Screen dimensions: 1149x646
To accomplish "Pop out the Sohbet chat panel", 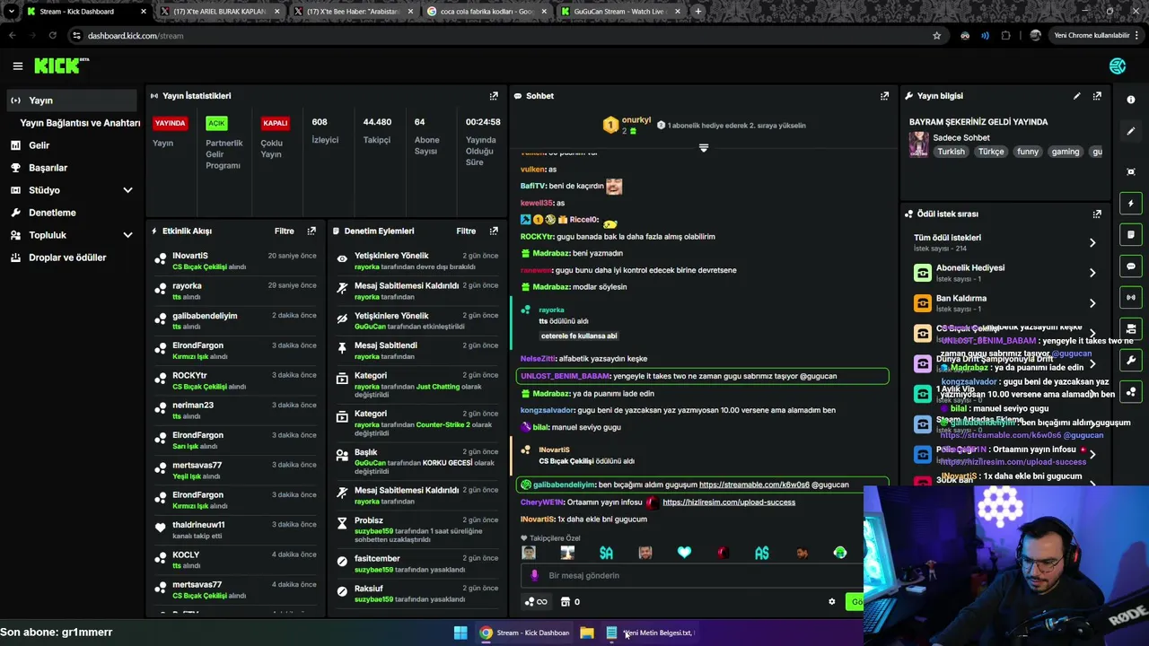I will [884, 96].
